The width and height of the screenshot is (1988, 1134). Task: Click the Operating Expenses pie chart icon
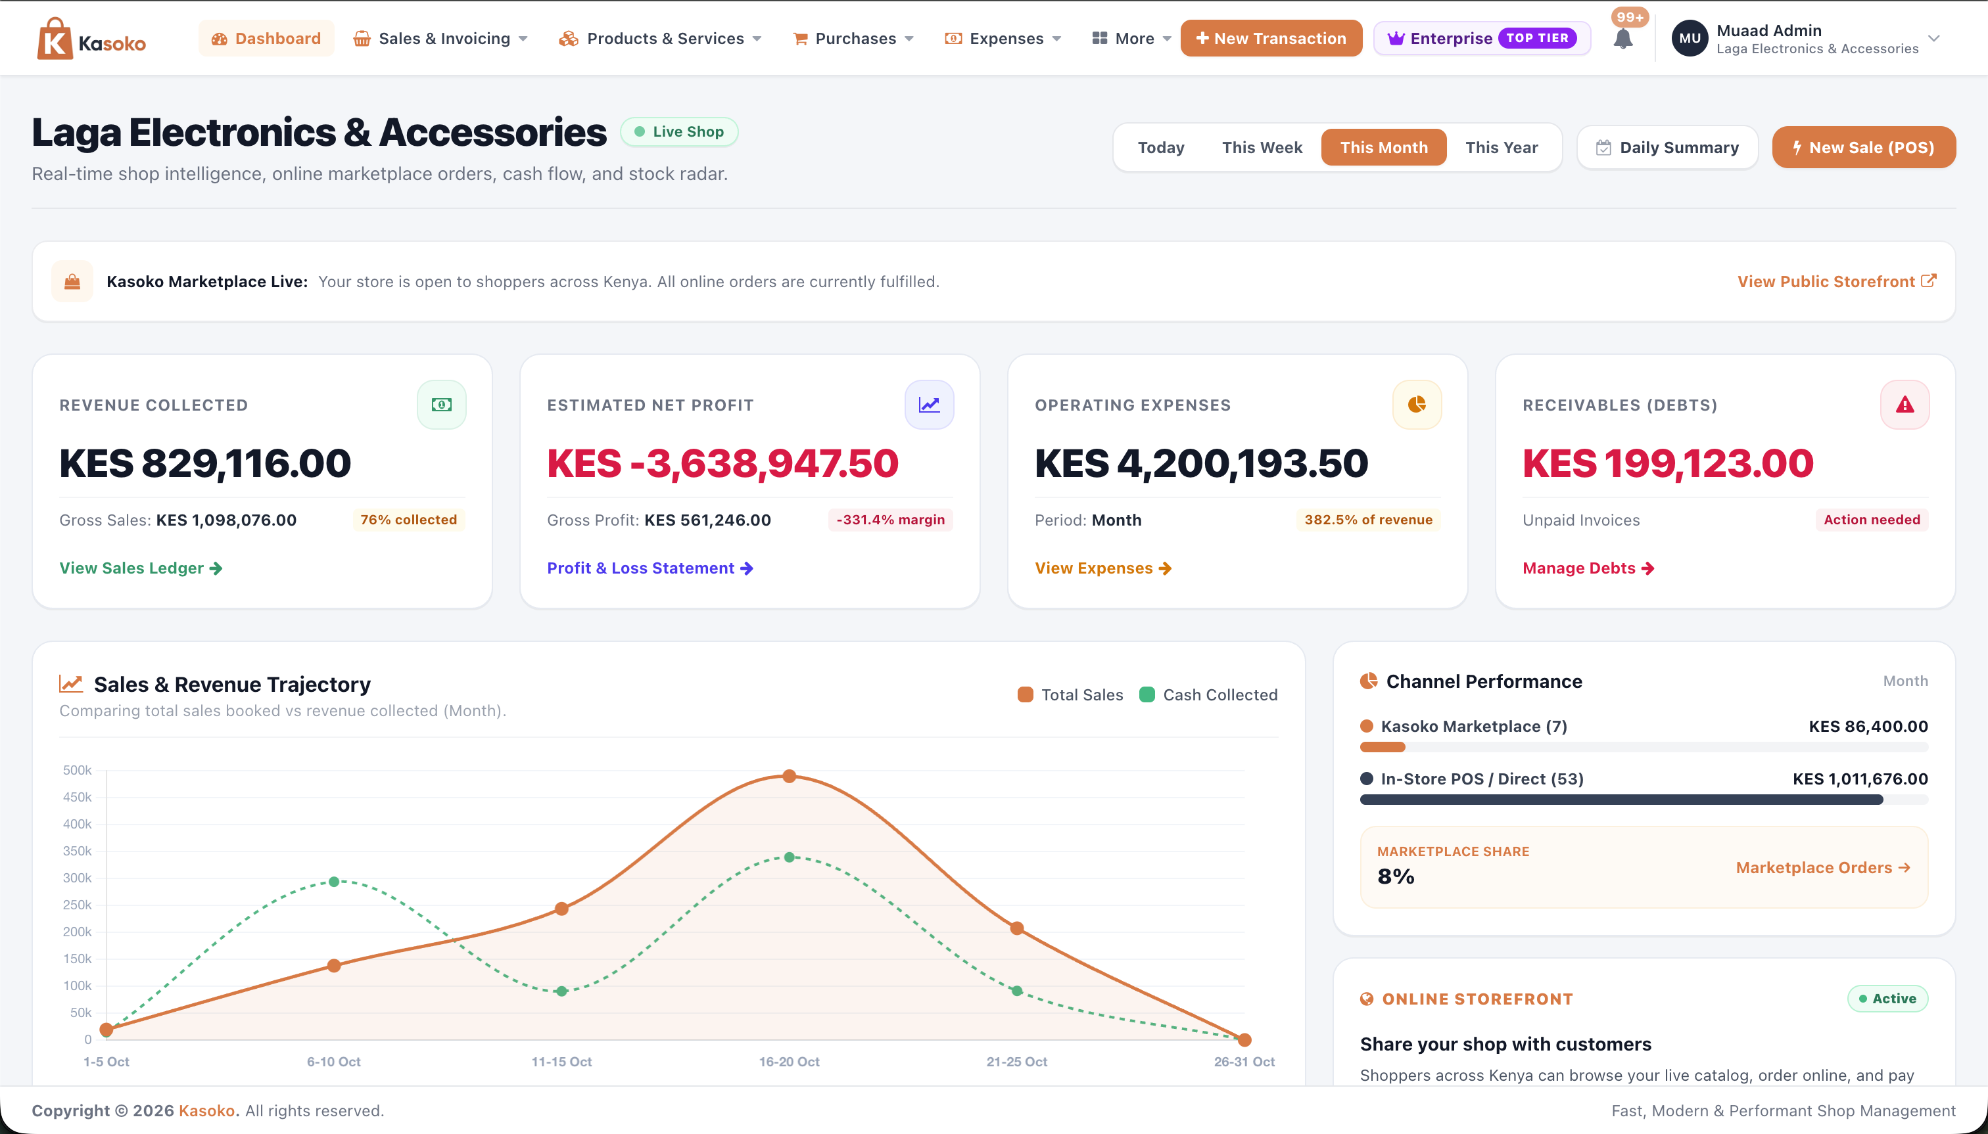coord(1417,404)
